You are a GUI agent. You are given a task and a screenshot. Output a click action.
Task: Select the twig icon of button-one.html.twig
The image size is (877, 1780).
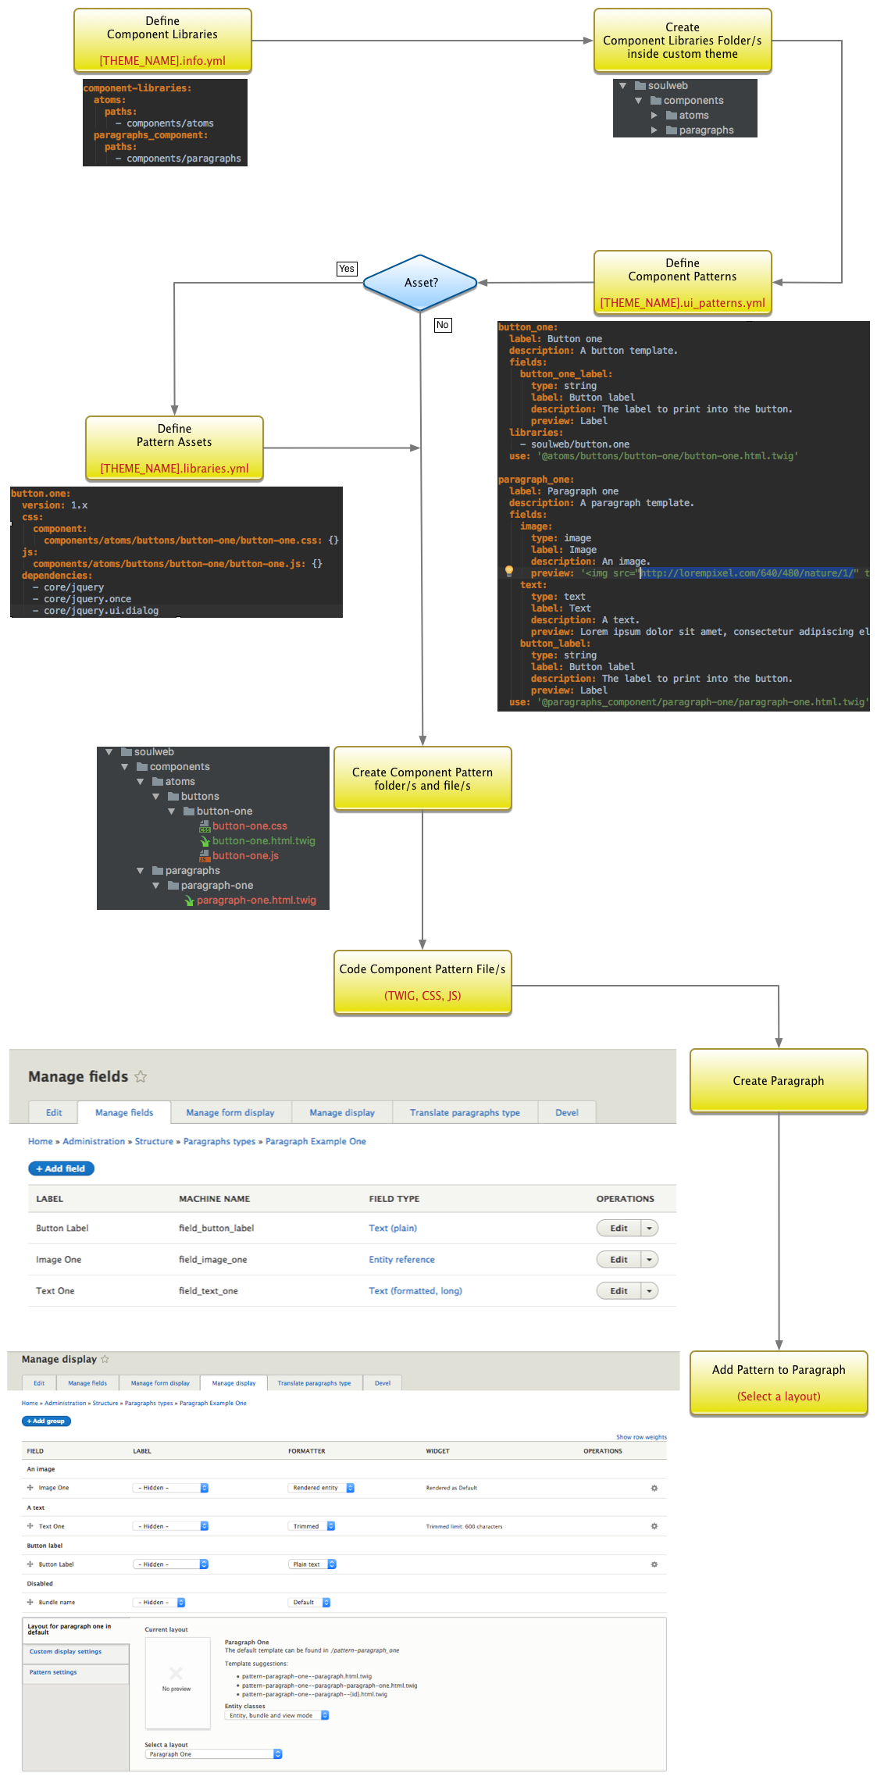[205, 841]
